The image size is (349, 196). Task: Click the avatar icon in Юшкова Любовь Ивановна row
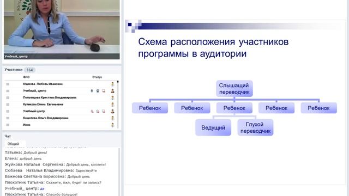coord(113,84)
